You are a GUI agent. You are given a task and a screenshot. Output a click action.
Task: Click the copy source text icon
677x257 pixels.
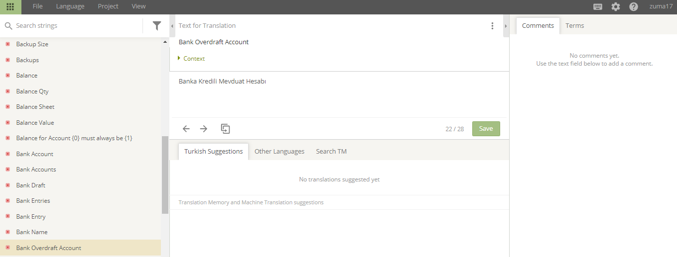pyautogui.click(x=225, y=129)
